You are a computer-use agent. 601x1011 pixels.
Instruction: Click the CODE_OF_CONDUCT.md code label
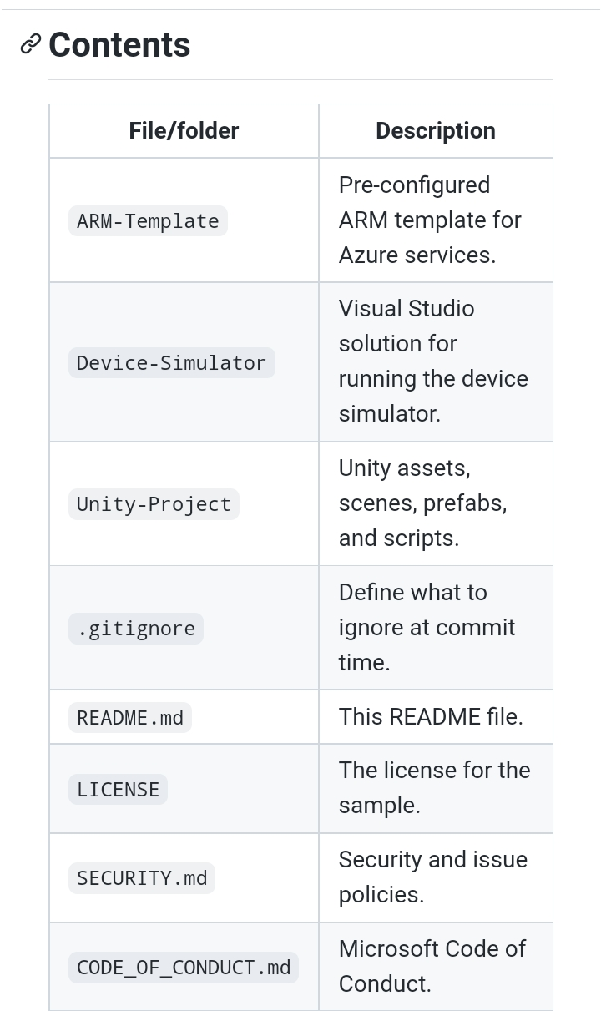point(184,968)
